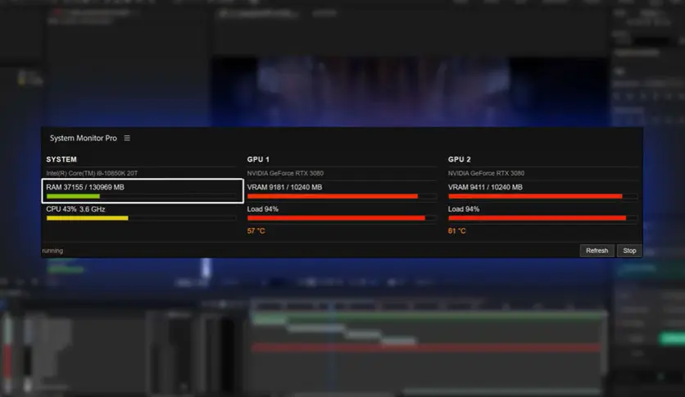Screen dimensions: 685x397
Task: Click the GPU 2 red VRAM usage bar
Action: (x=535, y=196)
